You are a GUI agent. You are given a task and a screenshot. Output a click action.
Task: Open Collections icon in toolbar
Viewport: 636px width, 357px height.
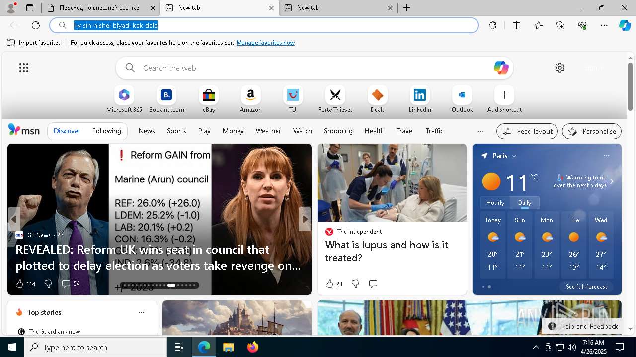(560, 25)
